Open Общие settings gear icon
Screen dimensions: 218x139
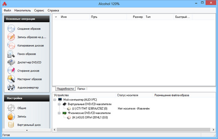click(x=11, y=108)
